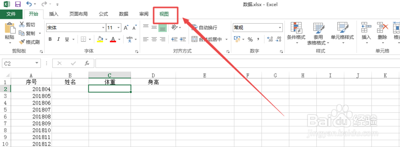
Task: Click the greyed-out Redo arrow
Action: coord(44,4)
